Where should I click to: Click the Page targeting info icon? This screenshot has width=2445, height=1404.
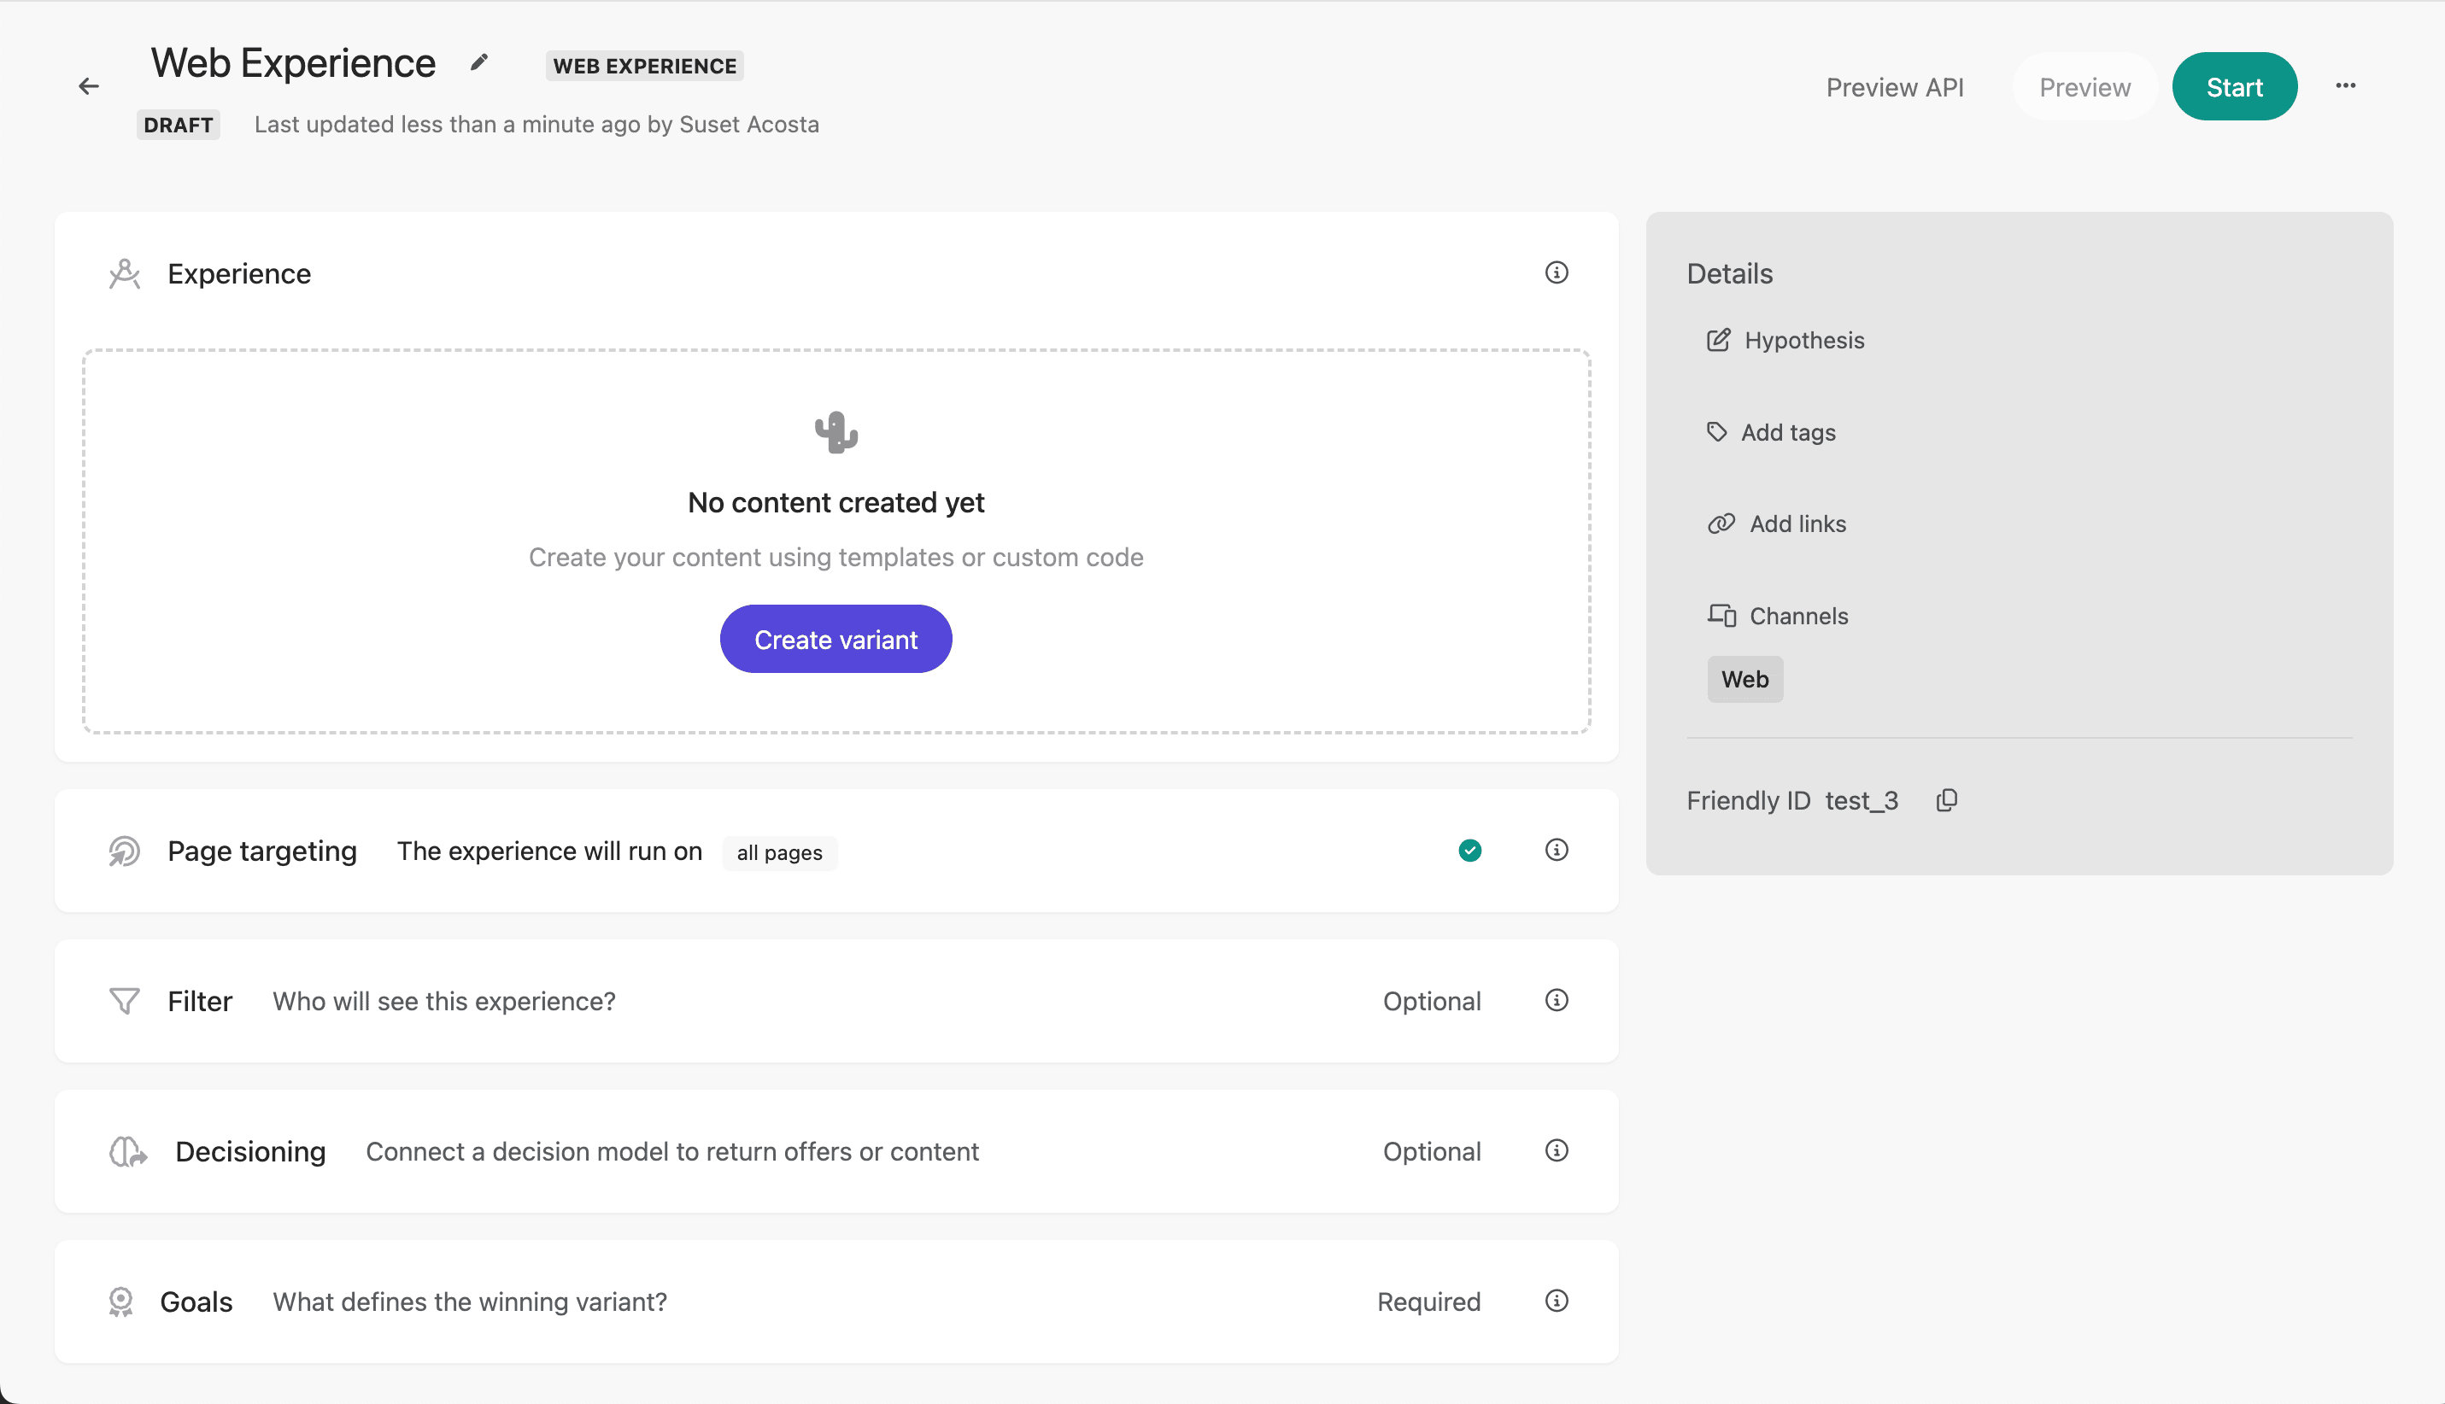coord(1557,848)
